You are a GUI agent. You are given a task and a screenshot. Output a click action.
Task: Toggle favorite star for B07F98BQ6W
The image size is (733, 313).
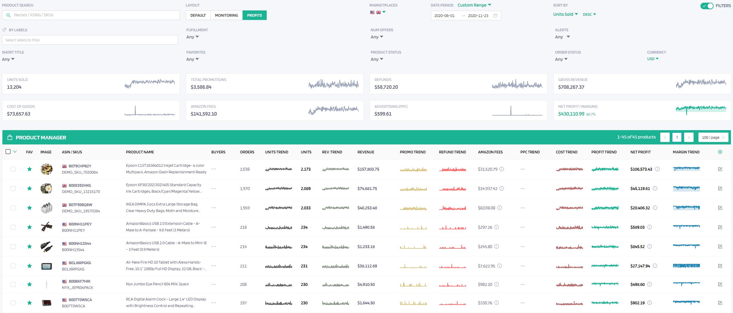tap(30, 208)
